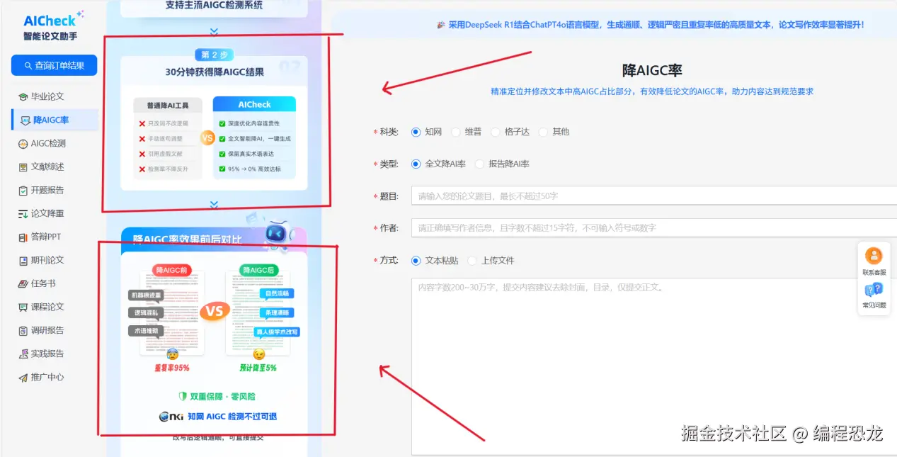Click the orange VS badge in the before-after comparison
The width and height of the screenshot is (897, 457).
(215, 310)
